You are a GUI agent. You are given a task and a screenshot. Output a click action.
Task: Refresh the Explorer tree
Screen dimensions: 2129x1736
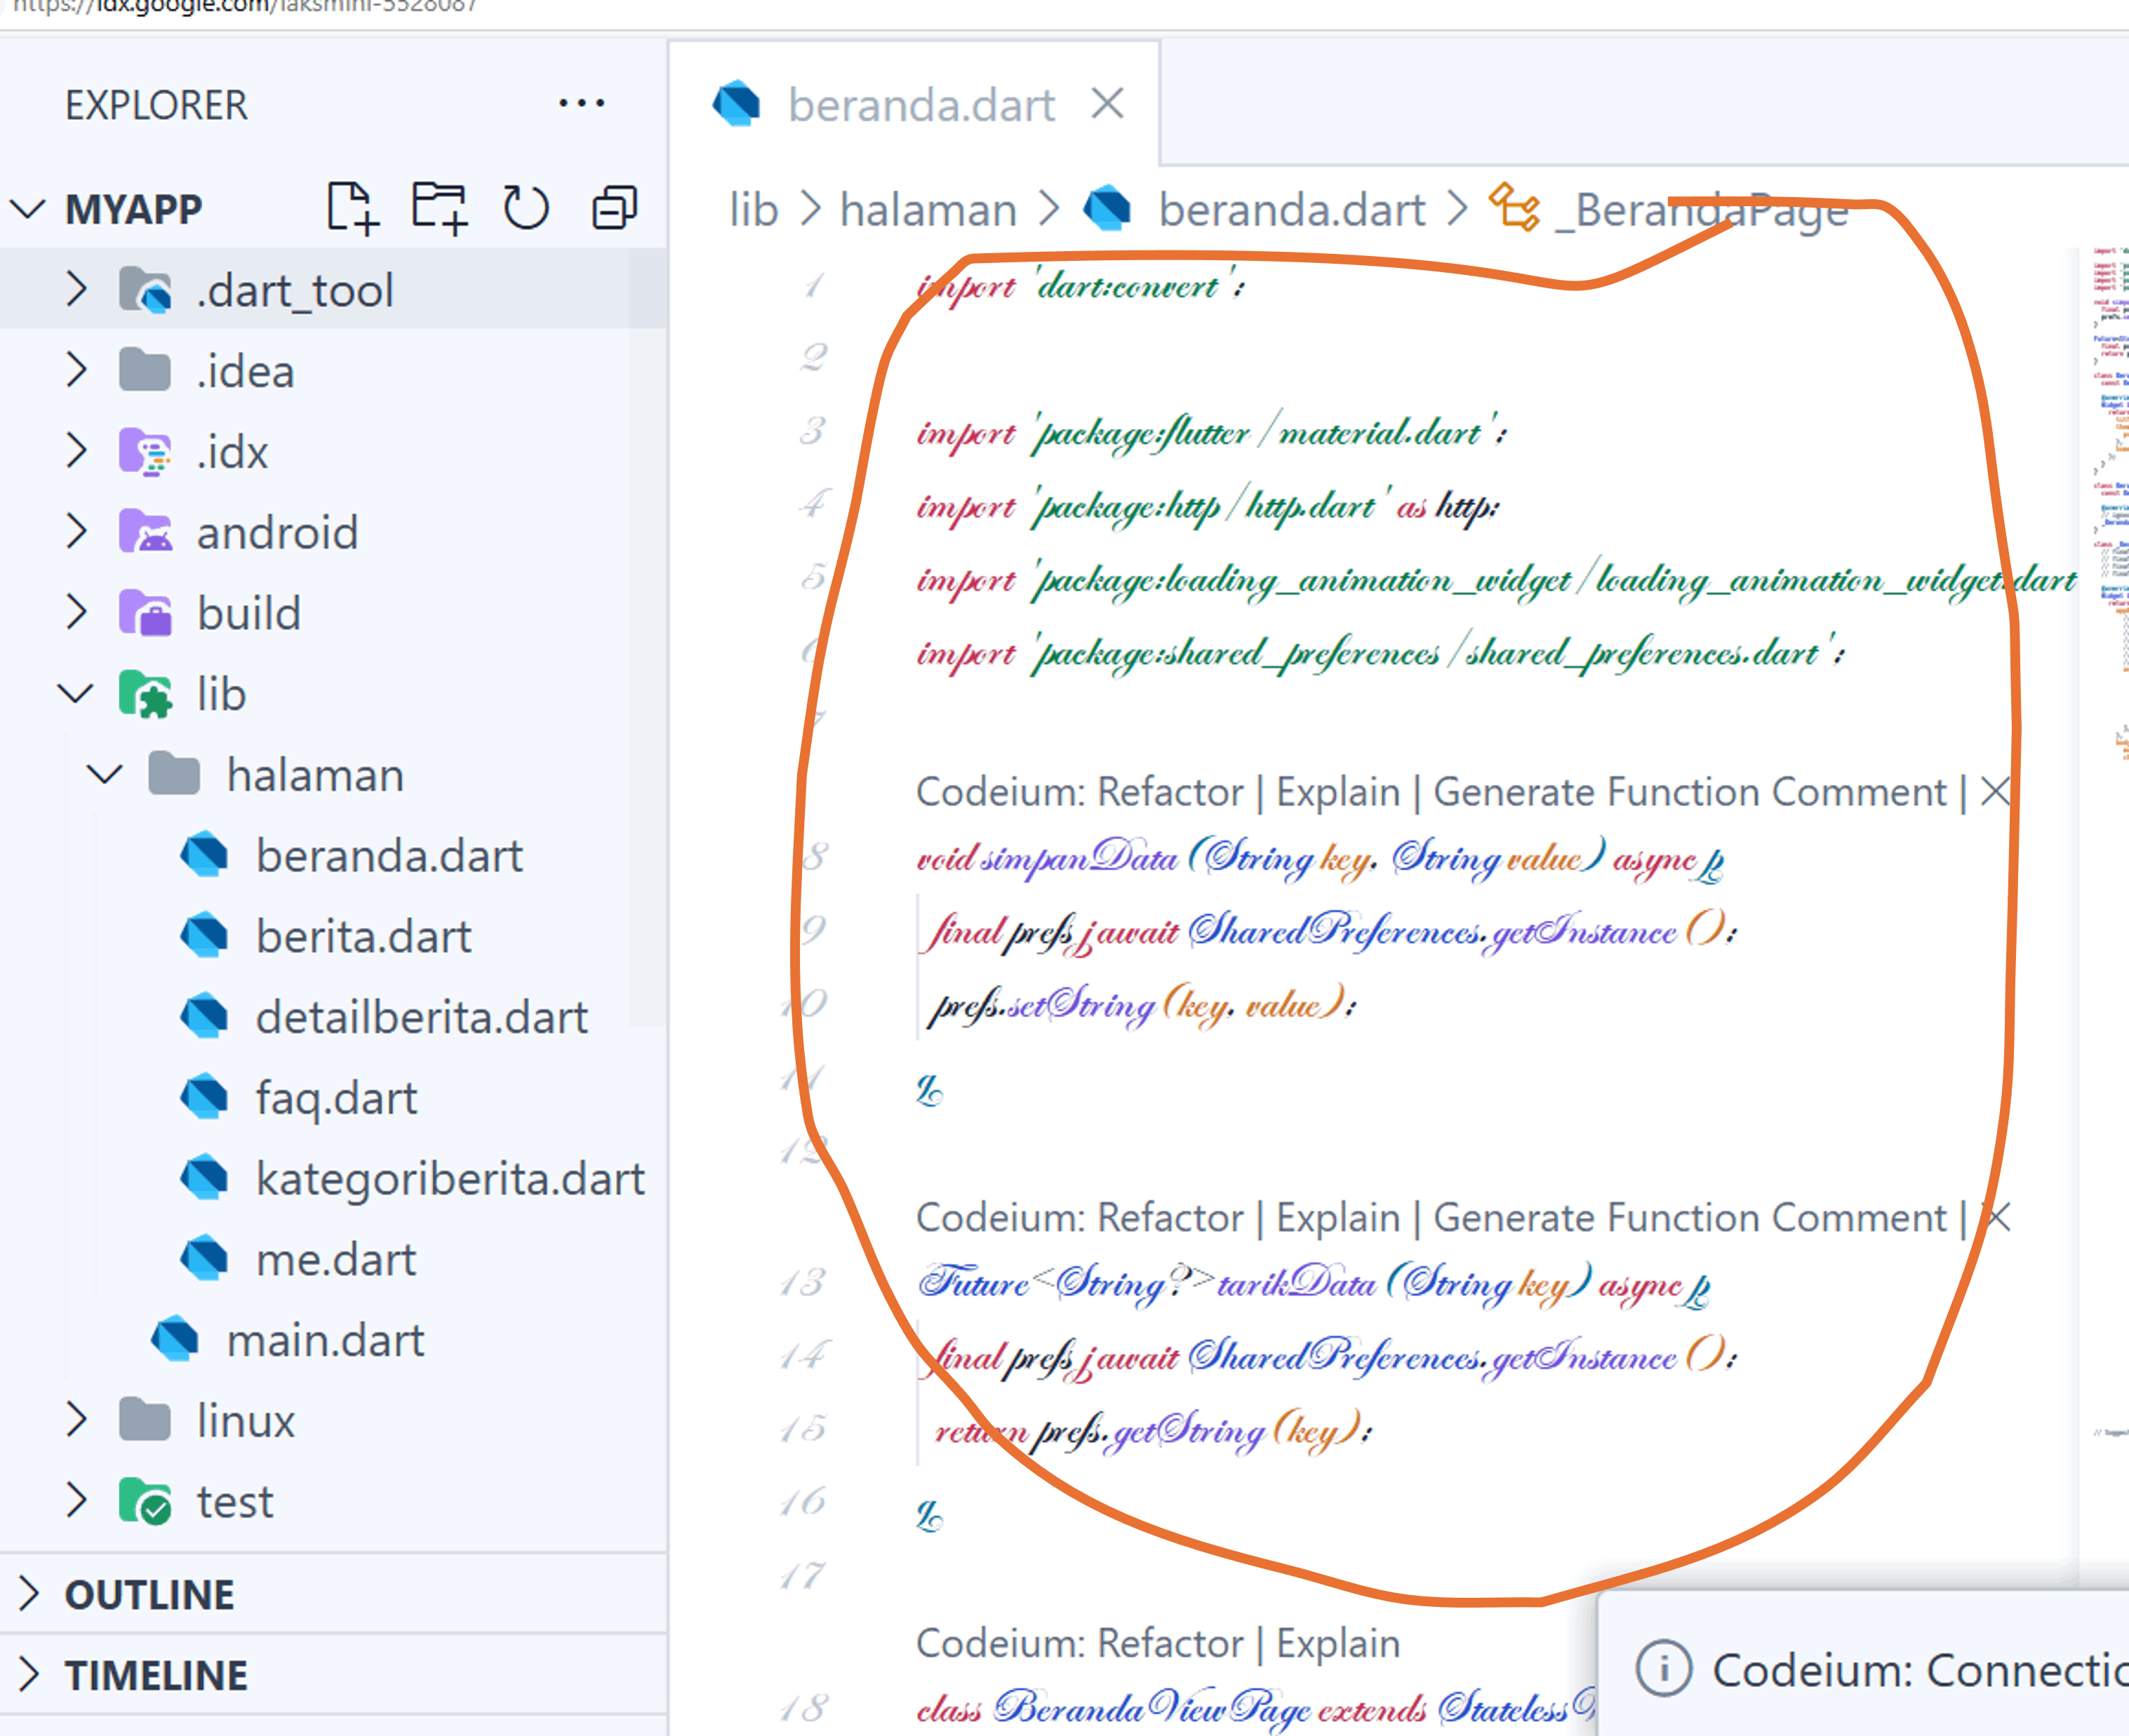526,208
